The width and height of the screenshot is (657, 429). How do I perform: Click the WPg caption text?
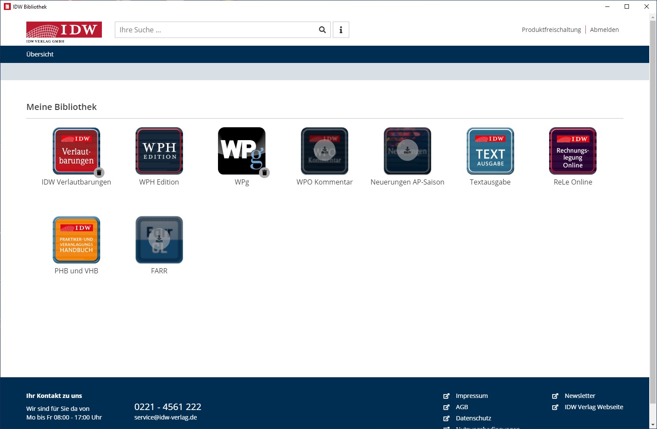(242, 182)
